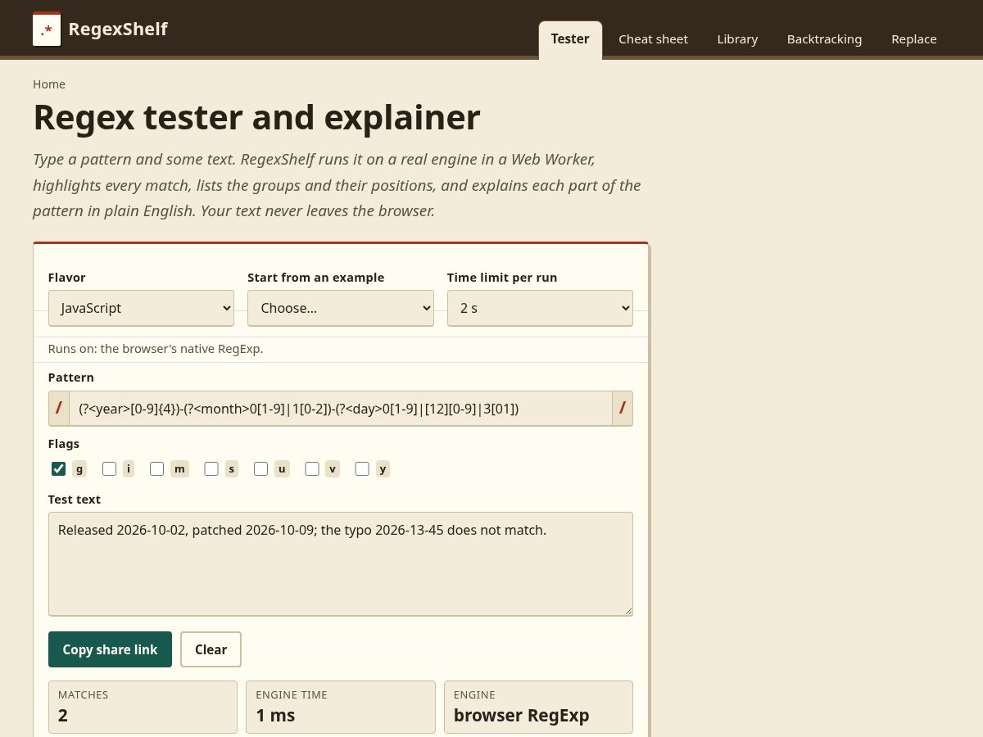Enable the y sticky flag checkbox
This screenshot has height=737, width=983.
coord(362,469)
